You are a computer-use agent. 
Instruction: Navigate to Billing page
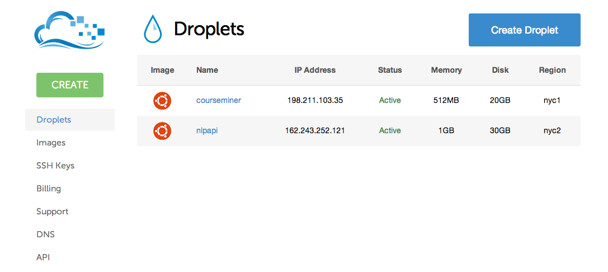(49, 189)
